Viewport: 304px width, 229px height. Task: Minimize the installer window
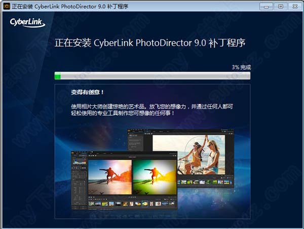[x=266, y=7]
